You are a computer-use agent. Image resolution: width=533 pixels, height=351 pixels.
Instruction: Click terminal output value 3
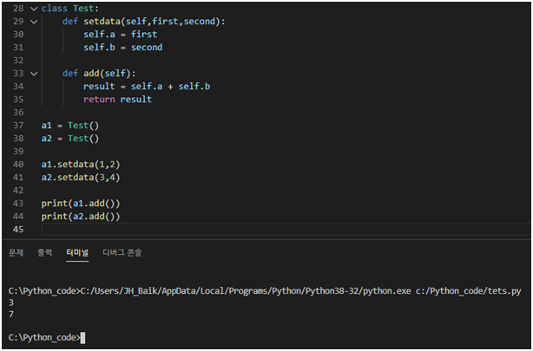[x=11, y=302]
